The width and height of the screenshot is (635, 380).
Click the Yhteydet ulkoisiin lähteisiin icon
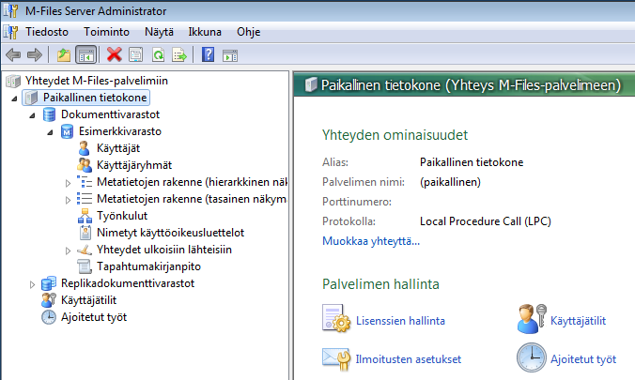tap(85, 250)
